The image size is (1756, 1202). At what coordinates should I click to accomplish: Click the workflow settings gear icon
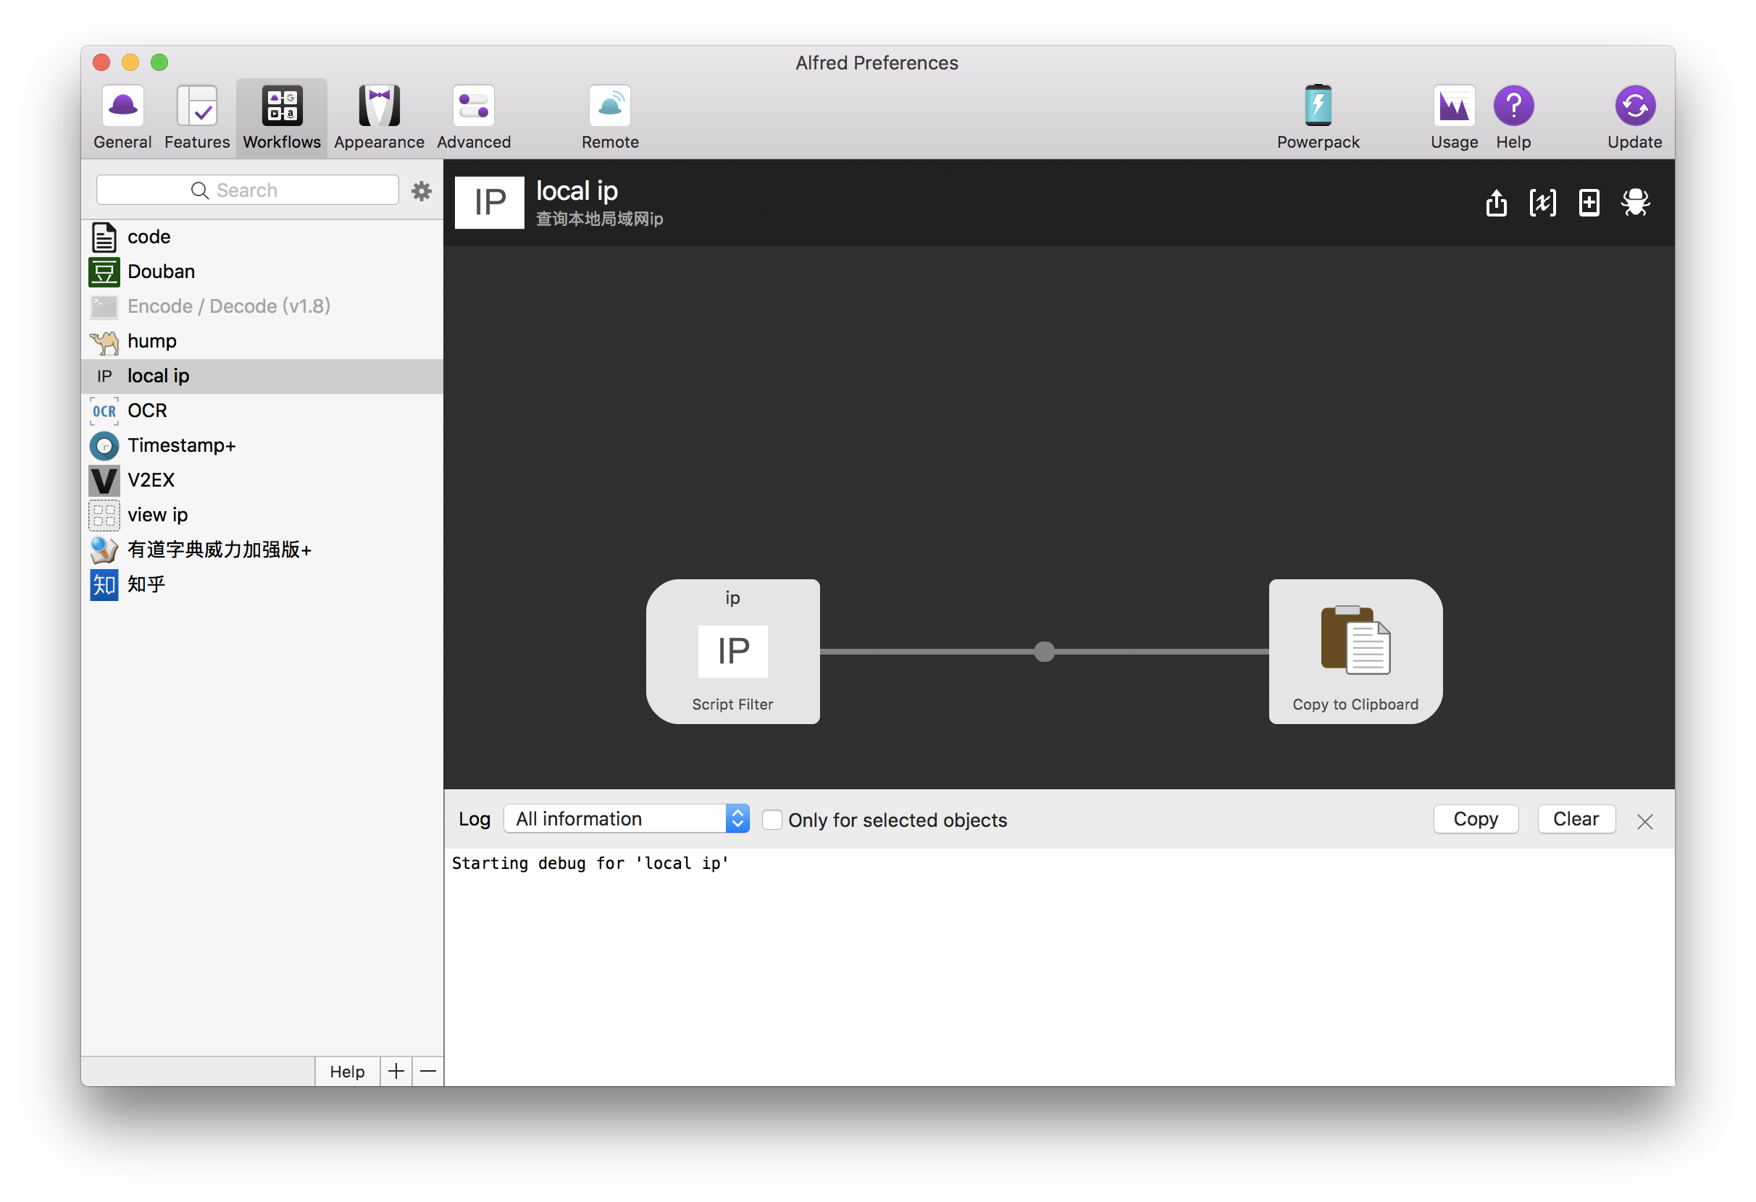422,190
